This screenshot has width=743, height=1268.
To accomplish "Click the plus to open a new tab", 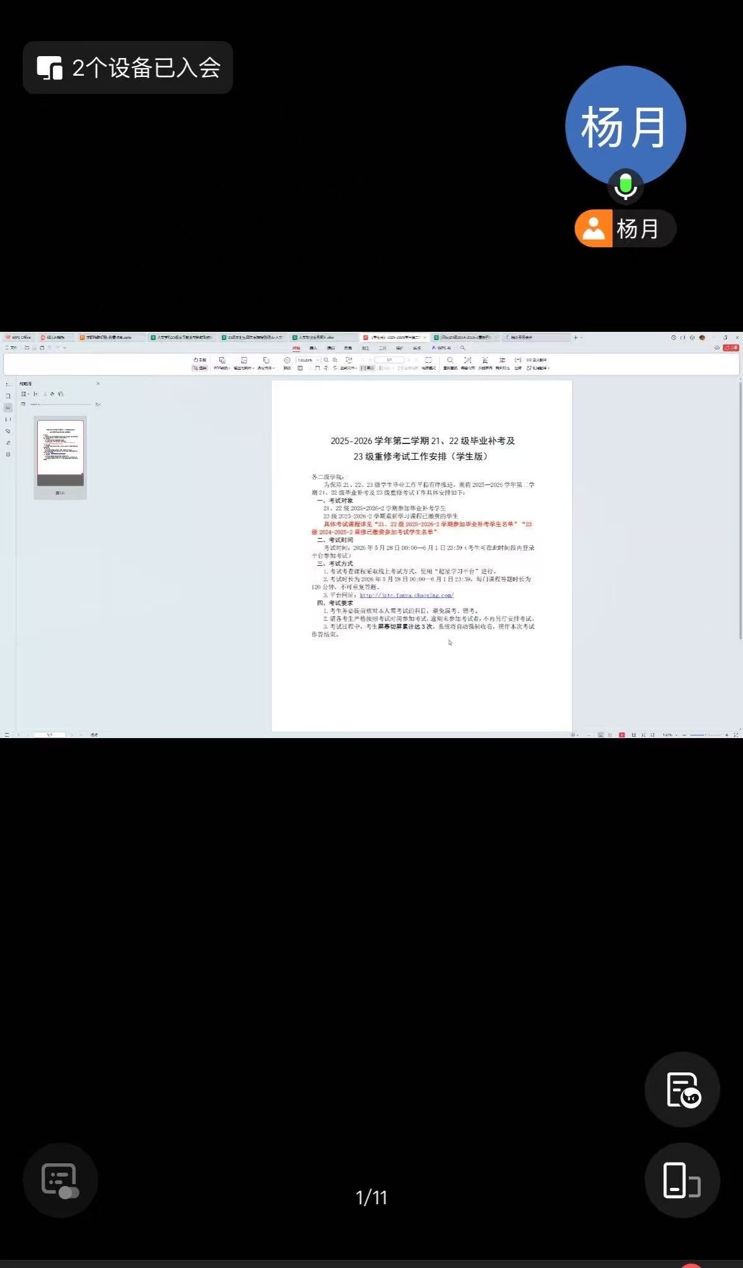I will click(575, 338).
